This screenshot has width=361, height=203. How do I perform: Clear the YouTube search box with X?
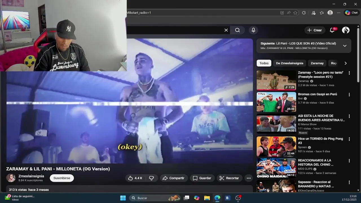(x=226, y=30)
